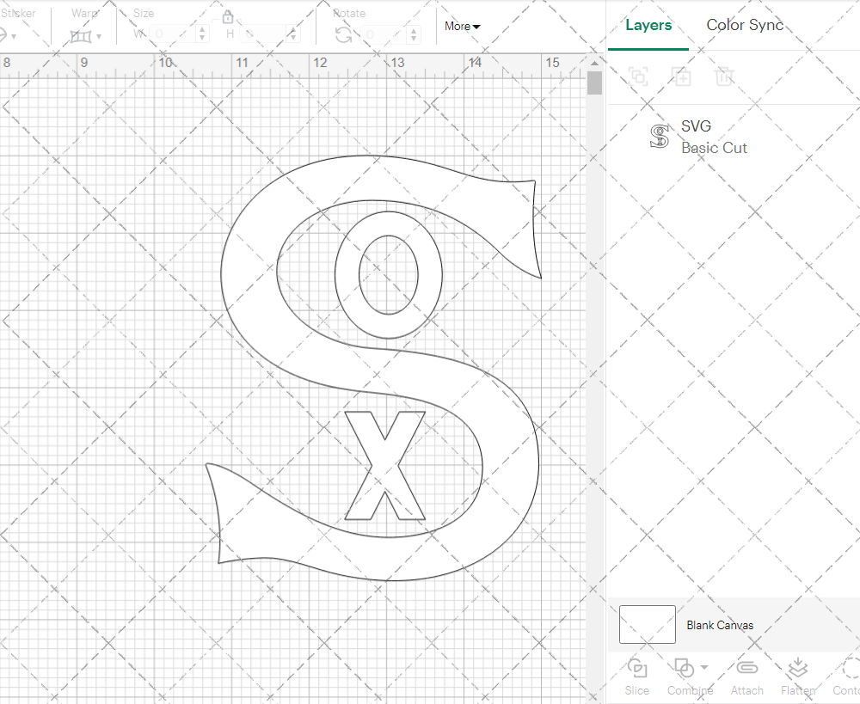Select the letter X shape on canvas
This screenshot has height=704, width=860.
(385, 466)
